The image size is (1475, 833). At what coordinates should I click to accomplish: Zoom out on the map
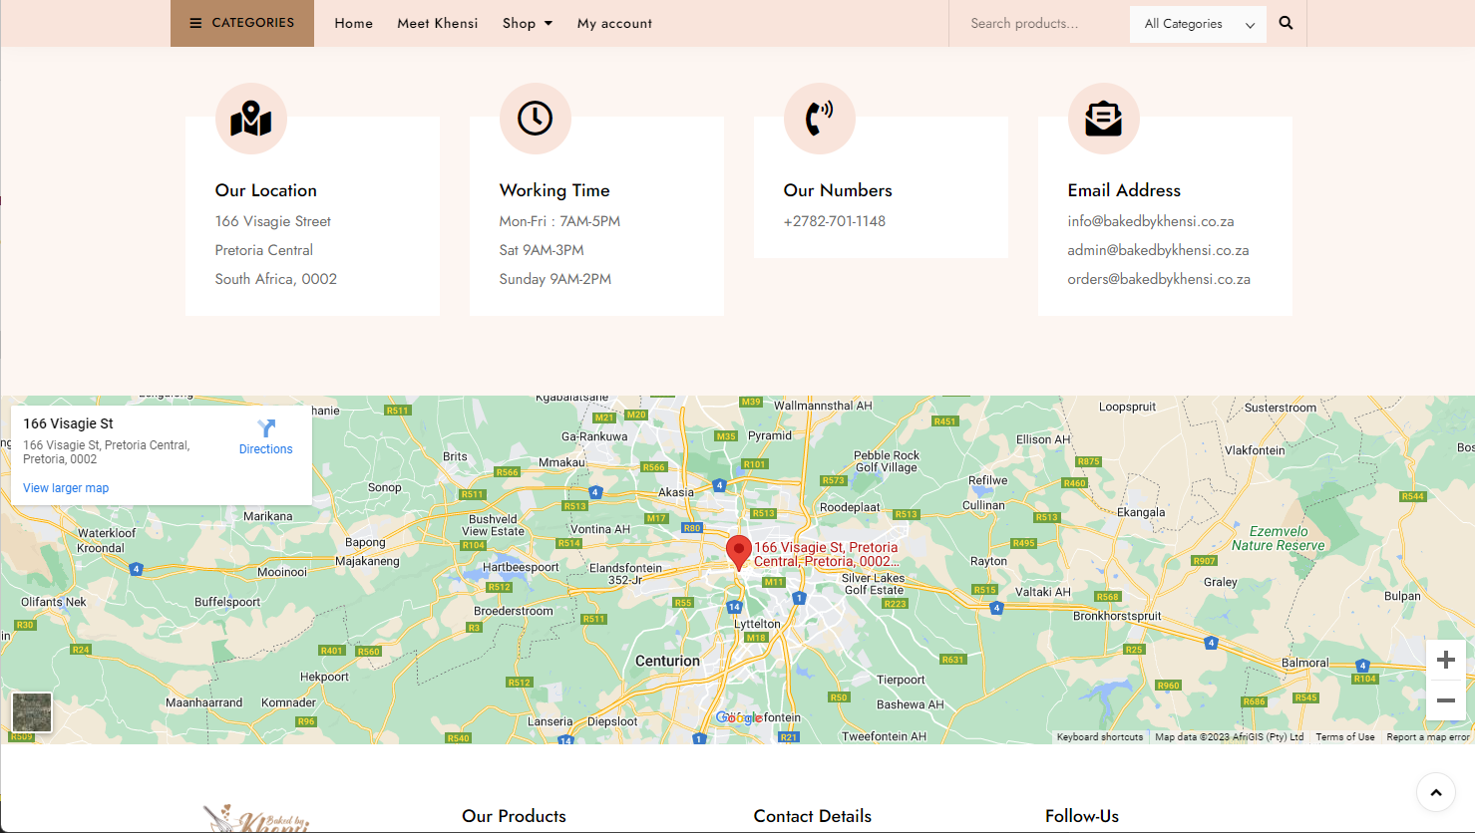1445,701
